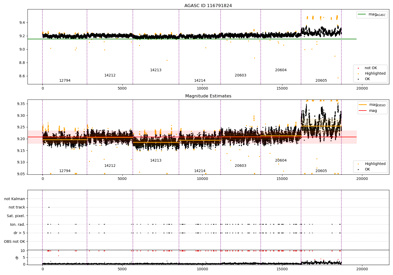Select the 'Highlighted' legend entry in the middle plot
The height and width of the screenshot is (275, 393).
pos(375,164)
